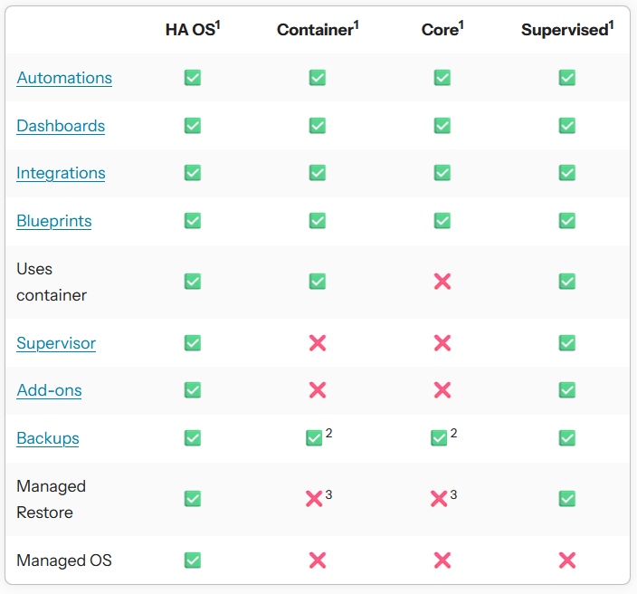Screen dimensions: 637x594
Task: Click the red cross for Core Uses container
Action: [442, 282]
